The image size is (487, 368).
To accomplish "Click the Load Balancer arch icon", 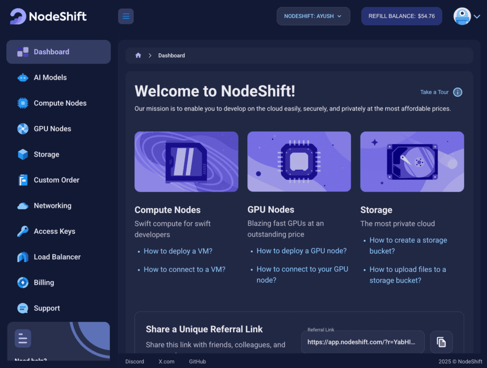I will tap(23, 257).
